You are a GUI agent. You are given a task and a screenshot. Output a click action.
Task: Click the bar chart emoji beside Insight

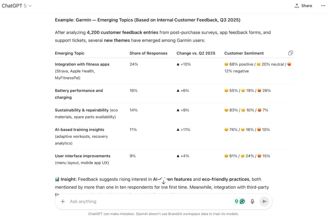tap(57, 179)
